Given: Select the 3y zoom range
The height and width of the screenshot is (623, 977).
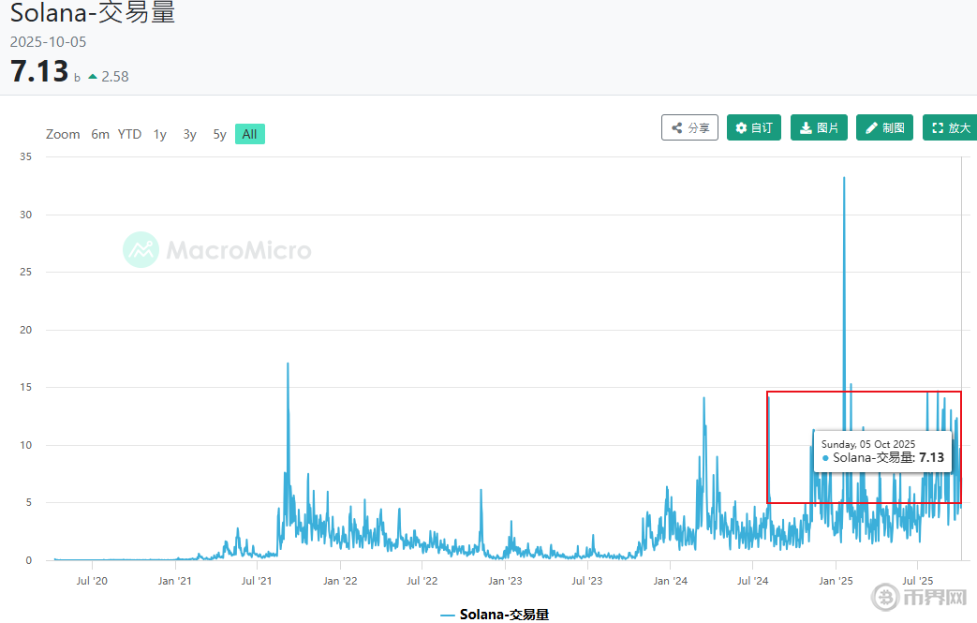Looking at the screenshot, I should pyautogui.click(x=189, y=134).
